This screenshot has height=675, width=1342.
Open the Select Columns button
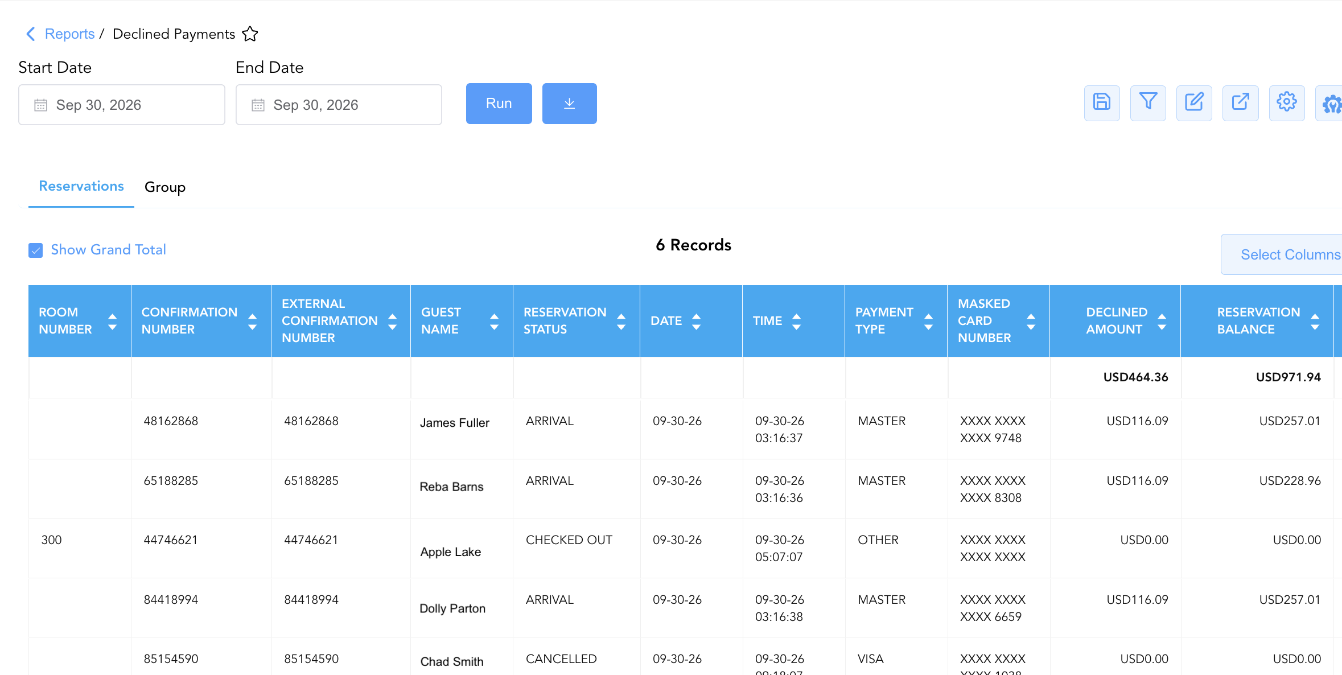(1282, 254)
